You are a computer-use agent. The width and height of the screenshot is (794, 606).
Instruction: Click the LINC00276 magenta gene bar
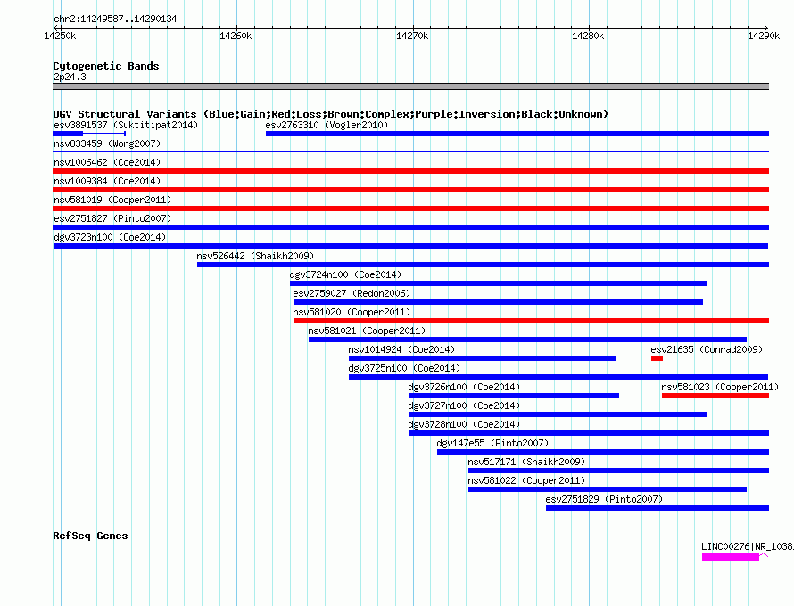pos(730,557)
